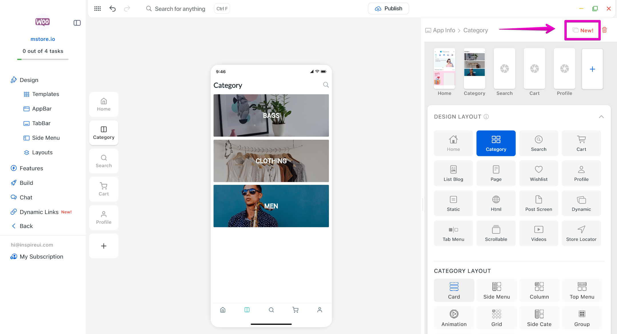Open the mstore.io link
The image size is (617, 334).
(43, 39)
